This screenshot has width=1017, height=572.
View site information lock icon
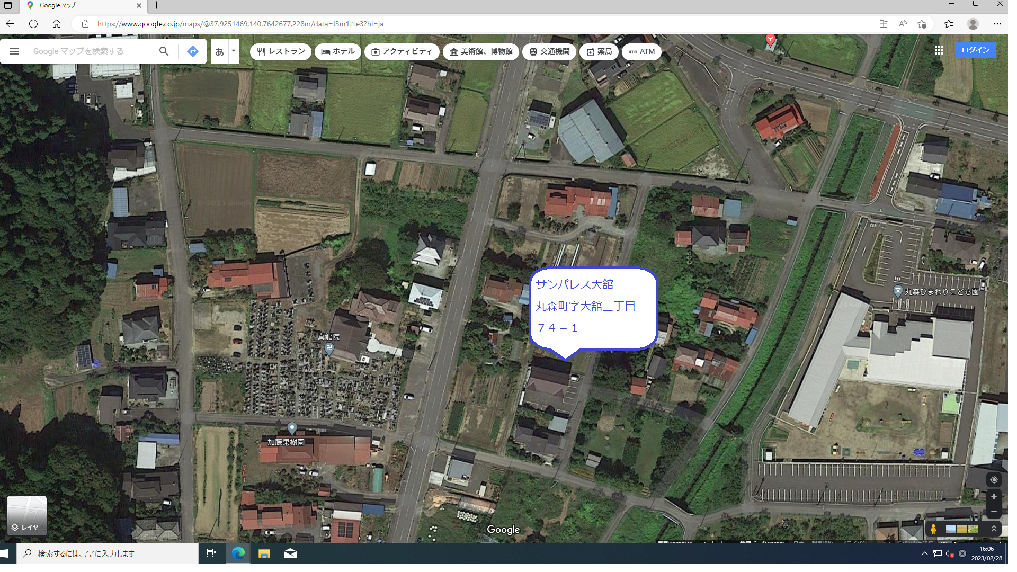(x=85, y=24)
